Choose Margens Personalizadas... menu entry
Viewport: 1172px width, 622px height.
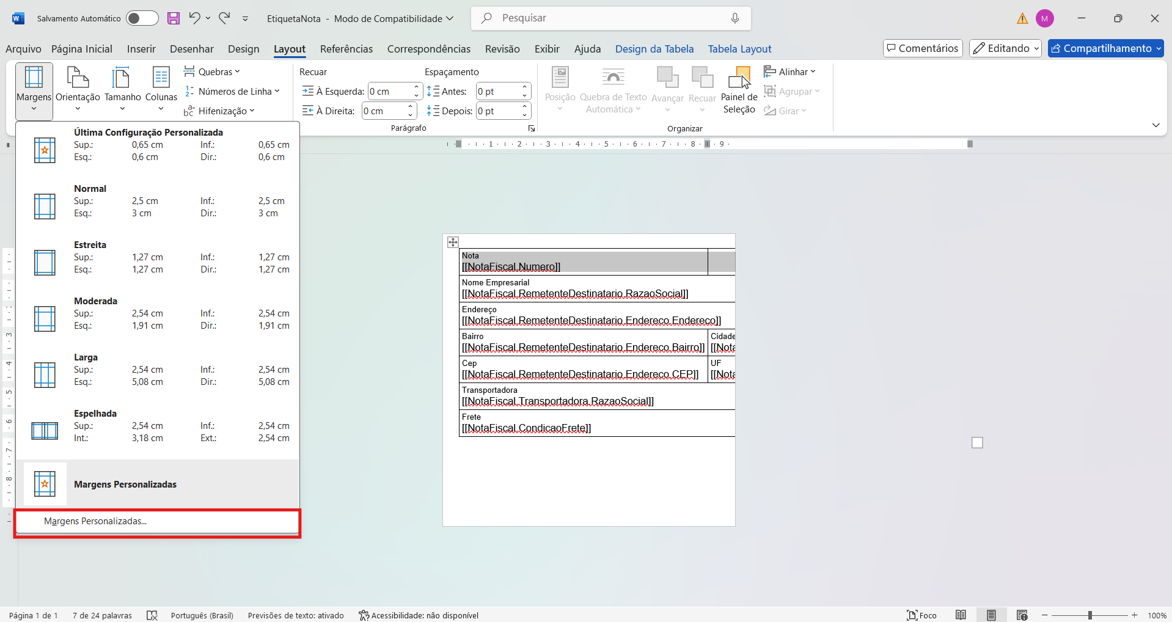95,521
